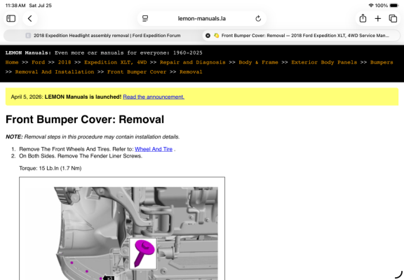Go to Expedition XLT, 4WD breadcrumb
Viewport: 404px width, 280px height.
(116, 62)
